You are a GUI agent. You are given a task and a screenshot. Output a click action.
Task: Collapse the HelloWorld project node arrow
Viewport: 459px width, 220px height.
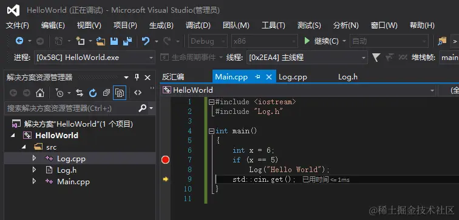[x=13, y=136]
